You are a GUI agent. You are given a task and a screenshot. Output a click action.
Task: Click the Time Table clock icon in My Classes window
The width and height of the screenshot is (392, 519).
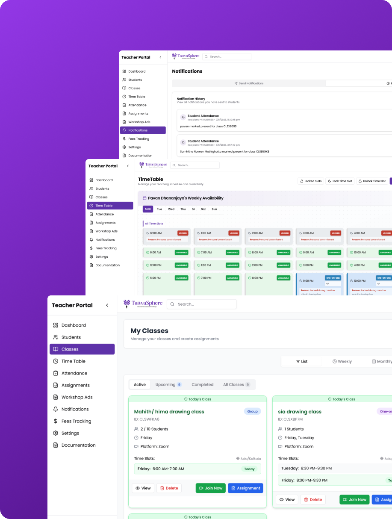[x=56, y=361]
